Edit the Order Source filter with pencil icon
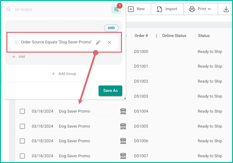This screenshot has height=163, width=233. pyautogui.click(x=98, y=42)
